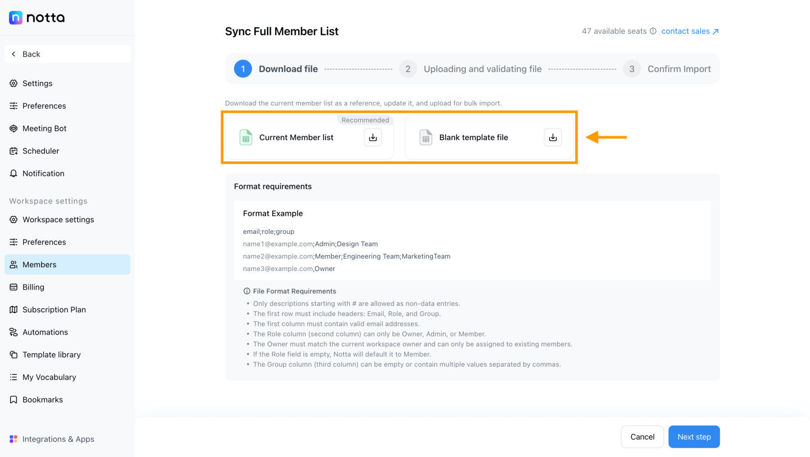
Task: Click the My Vocabulary list icon
Action: 13,377
